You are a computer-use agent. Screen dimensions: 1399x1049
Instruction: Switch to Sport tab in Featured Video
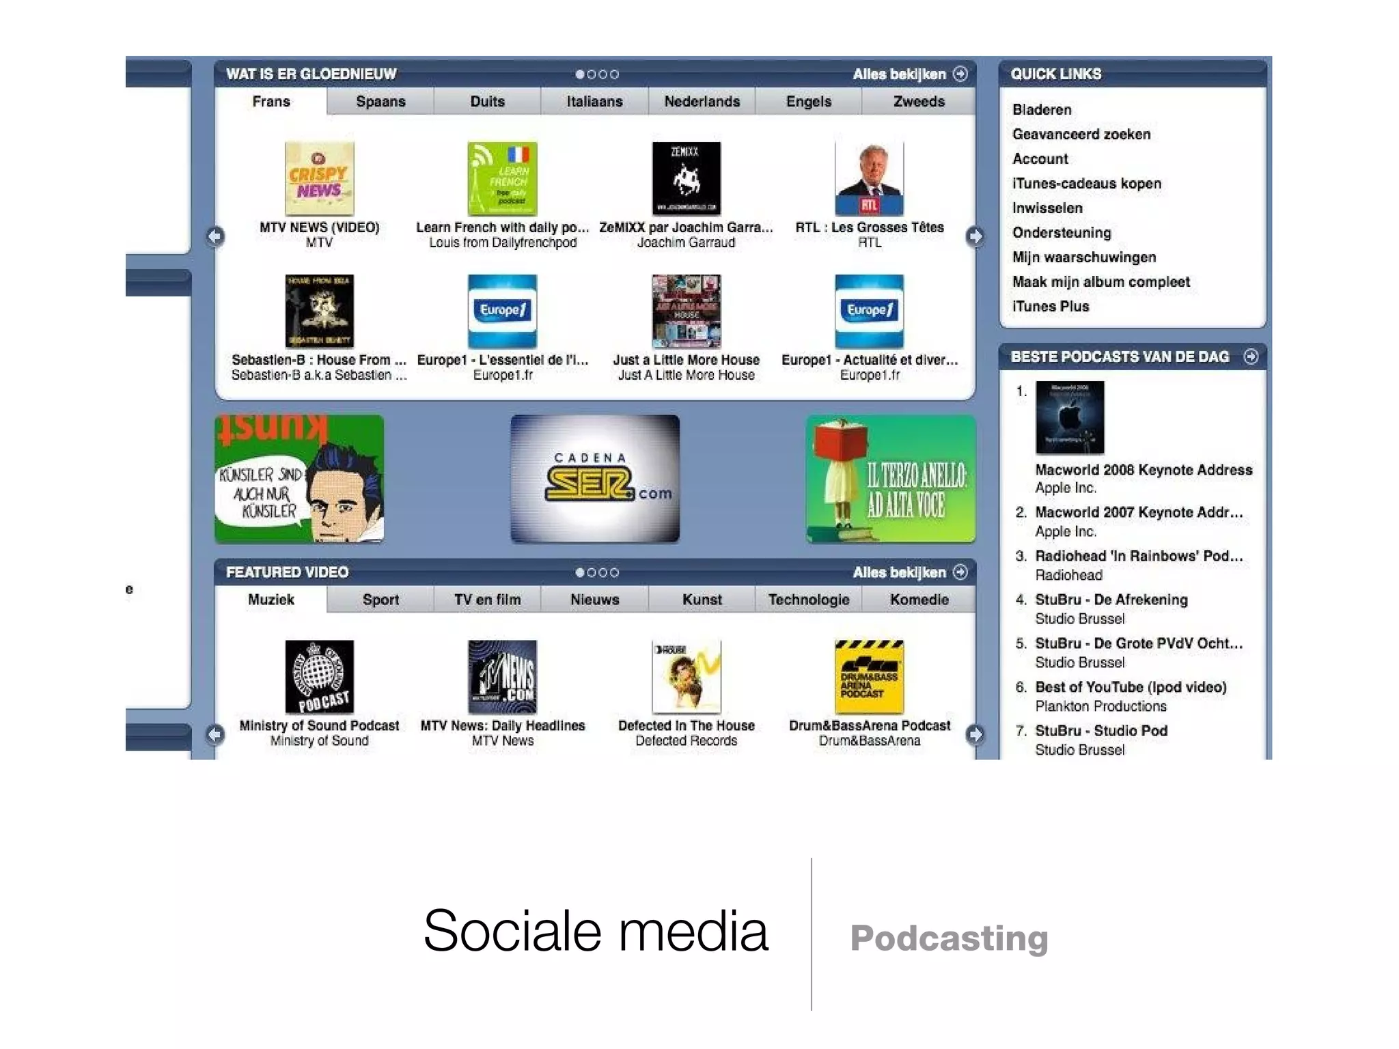click(380, 600)
